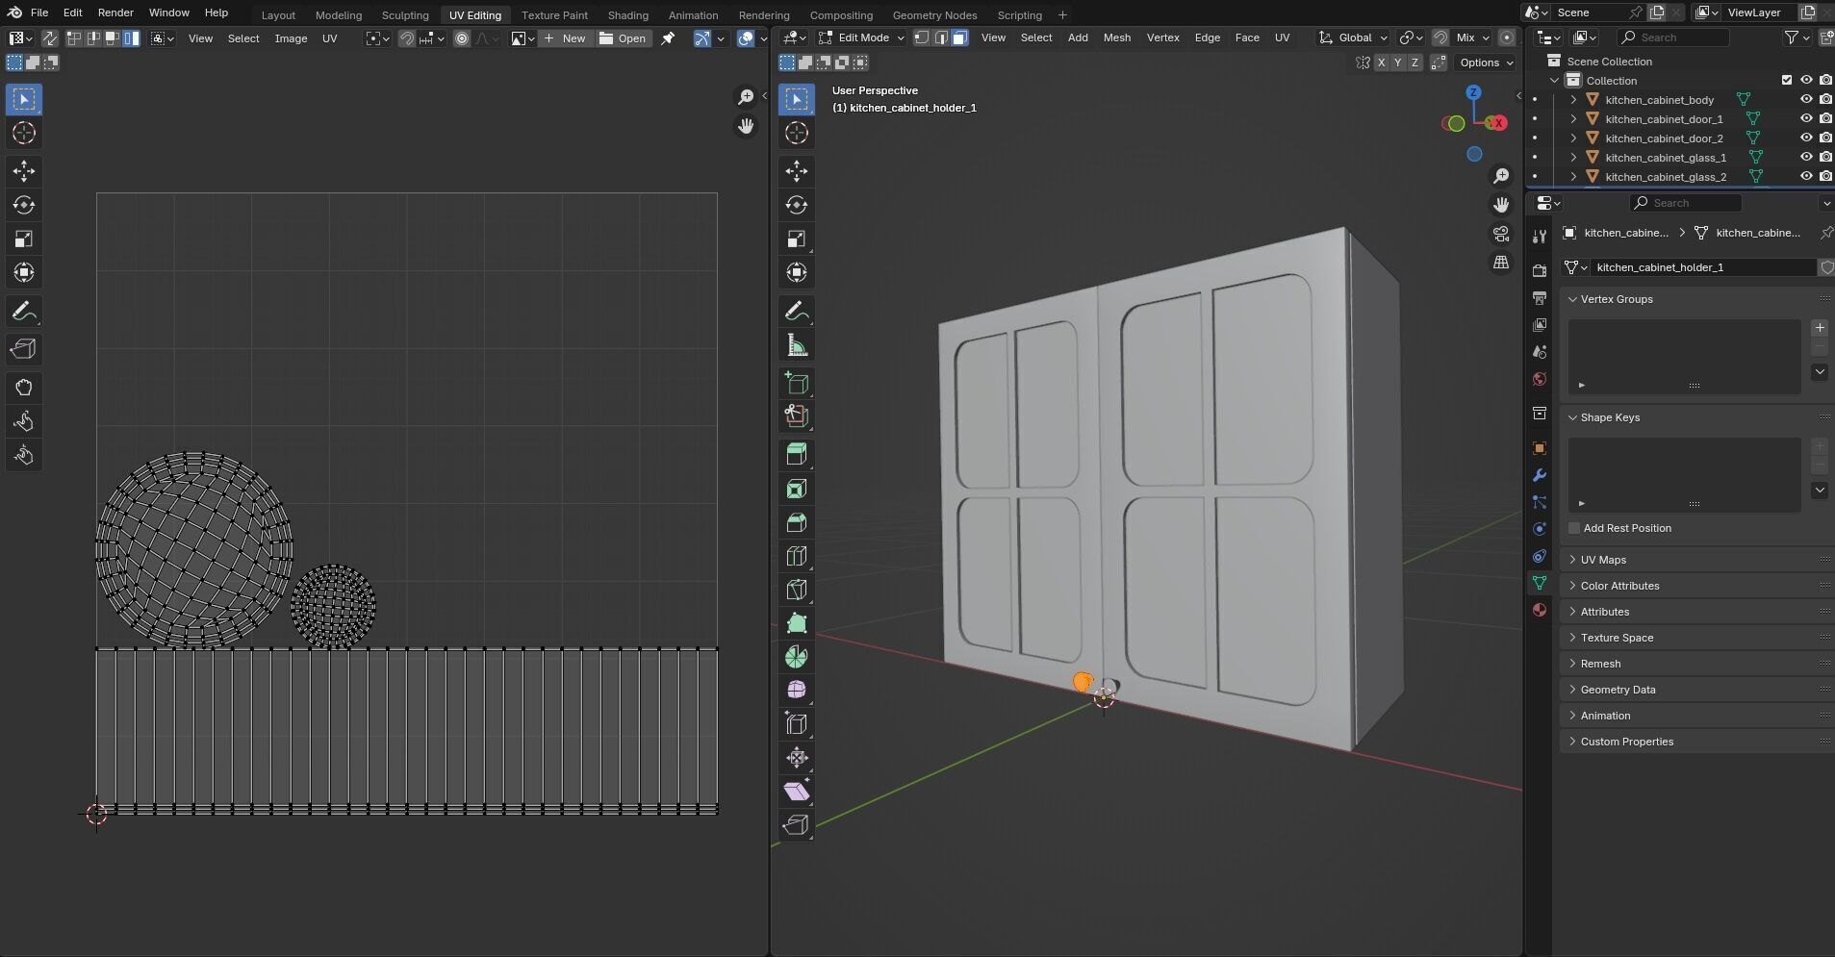Enable Add Rest Position checkbox

click(x=1574, y=528)
